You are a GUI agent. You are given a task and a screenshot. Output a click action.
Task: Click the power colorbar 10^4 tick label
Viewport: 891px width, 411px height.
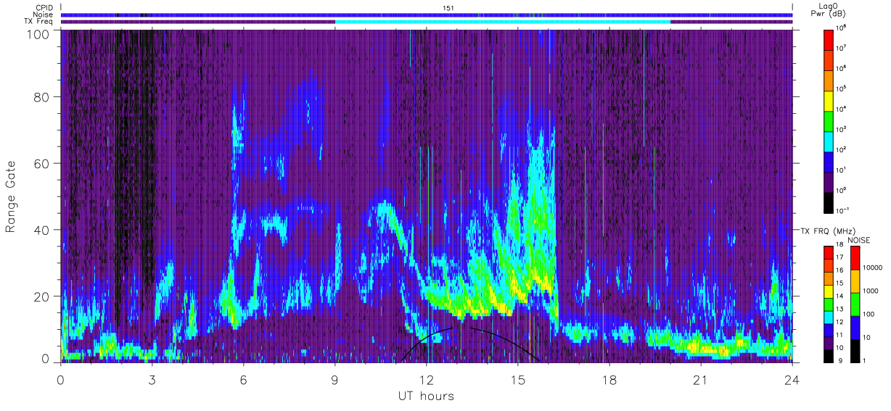point(842,108)
